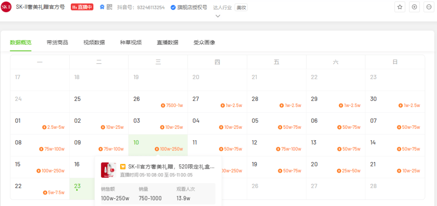
Task: Click the 13.9w viewer count in the popup
Action: [x=183, y=198]
